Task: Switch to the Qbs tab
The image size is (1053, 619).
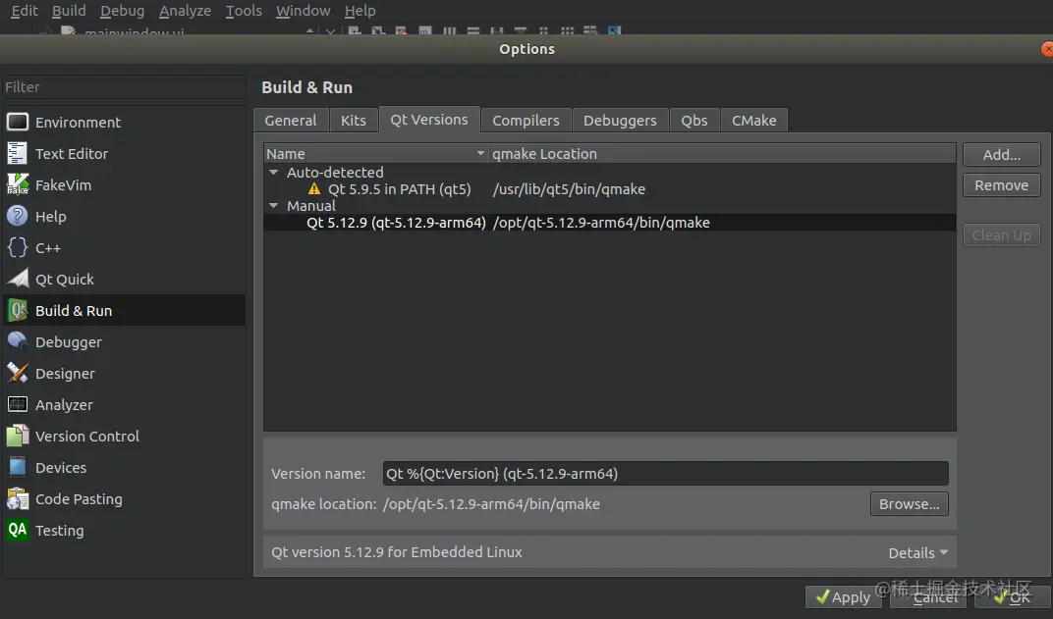Action: click(x=694, y=121)
